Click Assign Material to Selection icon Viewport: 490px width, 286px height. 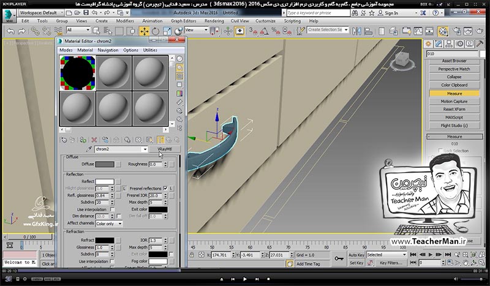pos(83,140)
